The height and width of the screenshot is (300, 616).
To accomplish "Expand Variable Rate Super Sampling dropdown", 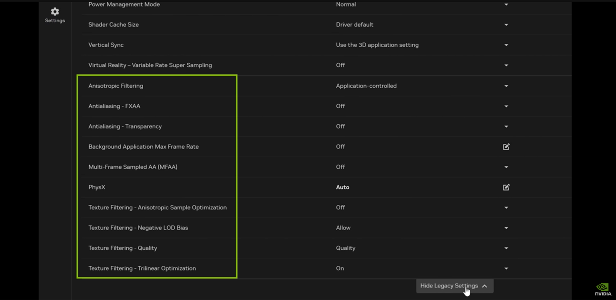I will click(506, 65).
